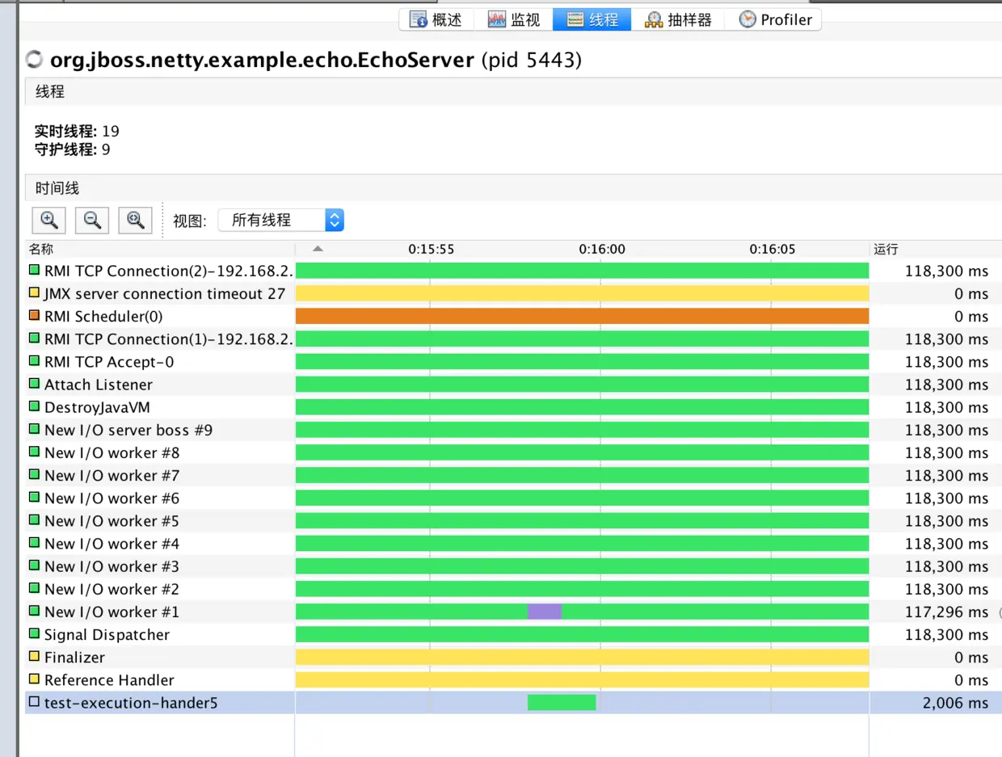Open the 所有线程 view dropdown
The image size is (1002, 757).
coord(281,220)
